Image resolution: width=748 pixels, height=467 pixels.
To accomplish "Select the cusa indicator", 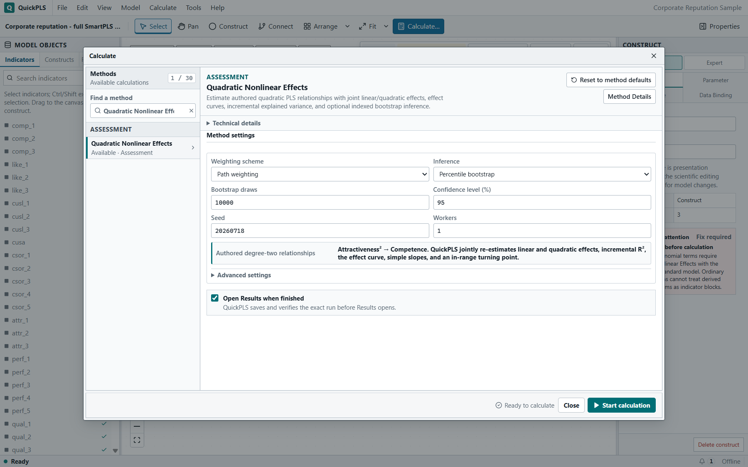I will point(18,242).
